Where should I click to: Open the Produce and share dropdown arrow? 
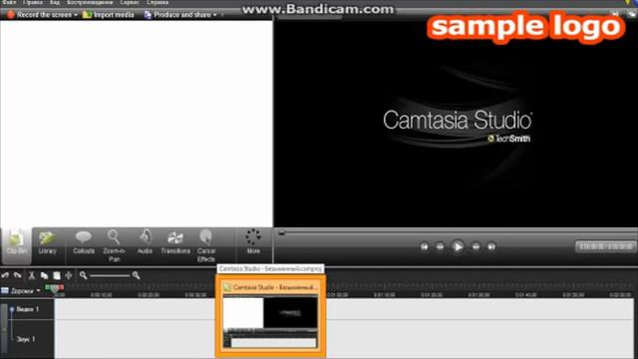pos(215,15)
